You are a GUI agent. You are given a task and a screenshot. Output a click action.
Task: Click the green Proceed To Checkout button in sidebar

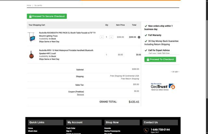click(160, 60)
